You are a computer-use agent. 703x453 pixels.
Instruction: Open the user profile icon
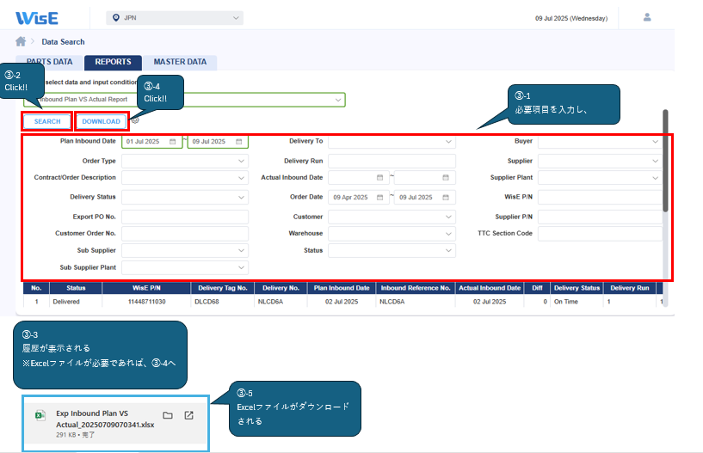coord(647,17)
